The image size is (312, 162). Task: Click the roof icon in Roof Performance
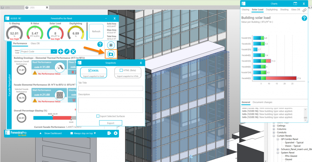tap(60, 67)
